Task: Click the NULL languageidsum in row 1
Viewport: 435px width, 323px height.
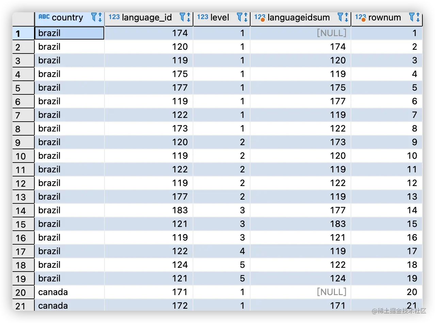Action: (x=301, y=33)
